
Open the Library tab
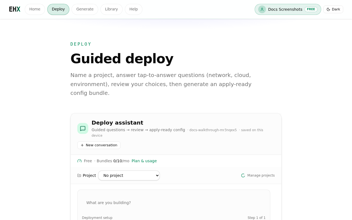[x=111, y=9]
